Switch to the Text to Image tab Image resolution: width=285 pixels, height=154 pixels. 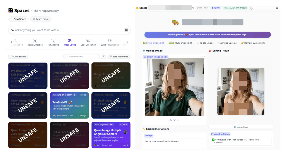click(x=205, y=43)
